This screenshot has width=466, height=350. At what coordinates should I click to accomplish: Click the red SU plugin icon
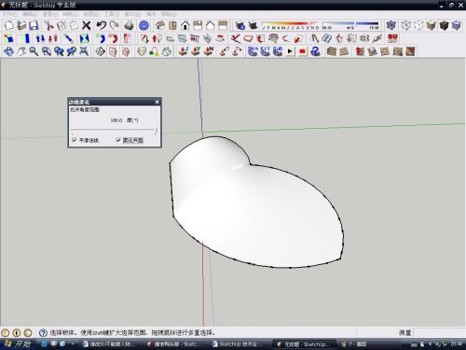coord(392,38)
